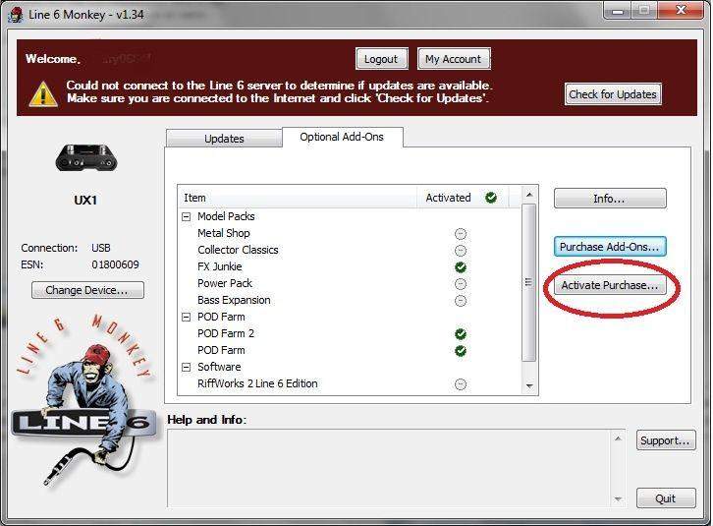The width and height of the screenshot is (713, 526).
Task: Quit Line 6 Monkey
Action: click(666, 498)
